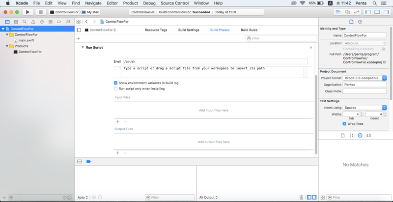Image resolution: width=393 pixels, height=202 pixels.
Task: Open the Debug navigator
Action: point(51,22)
